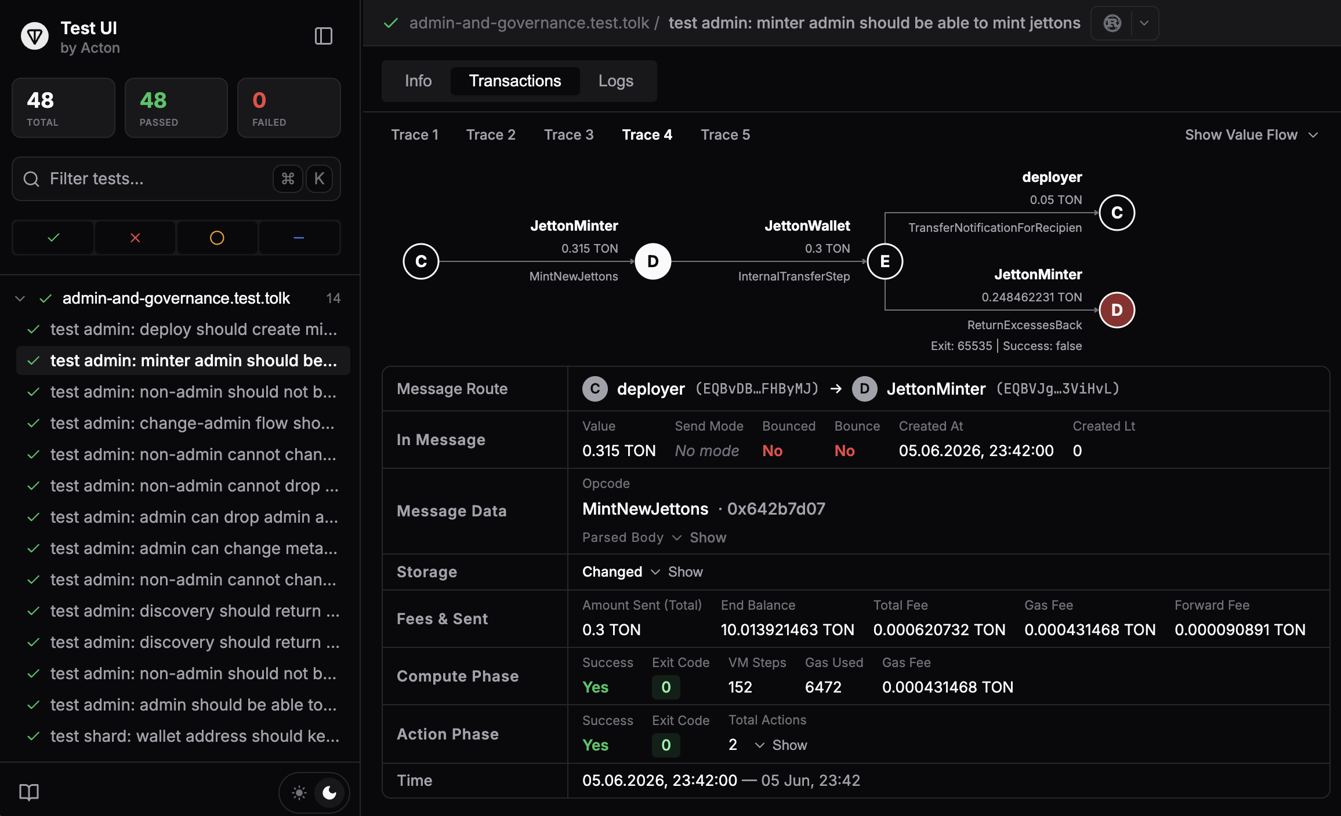Click Action Phase exit code 0 badge

pos(666,745)
